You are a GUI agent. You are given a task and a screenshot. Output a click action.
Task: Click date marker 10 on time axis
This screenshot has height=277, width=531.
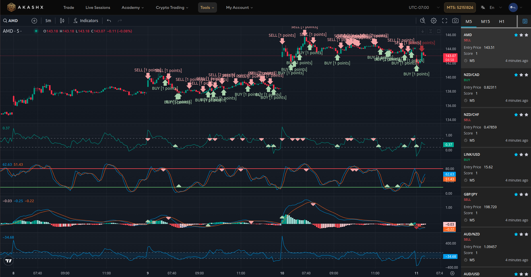282,273
